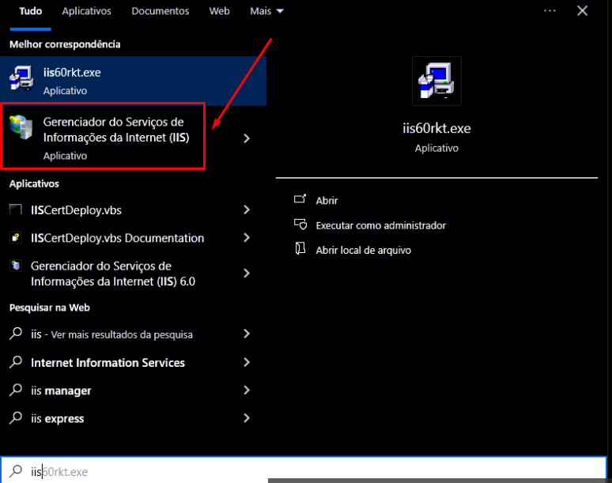
Task: Search web for Internet Information Services
Action: click(x=108, y=363)
